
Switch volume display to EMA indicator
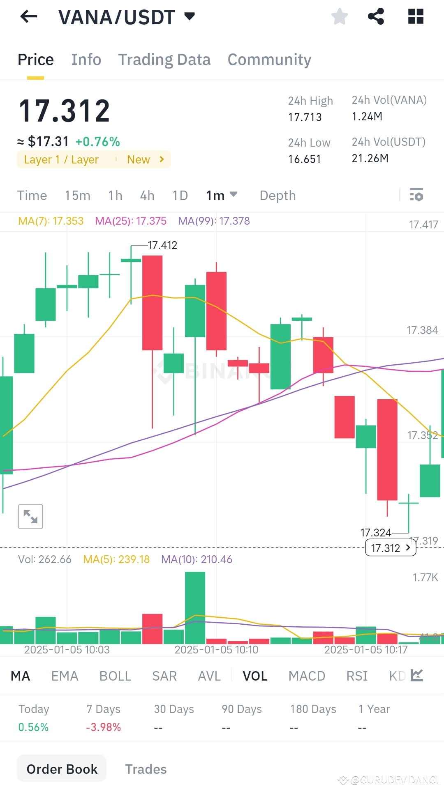64,675
